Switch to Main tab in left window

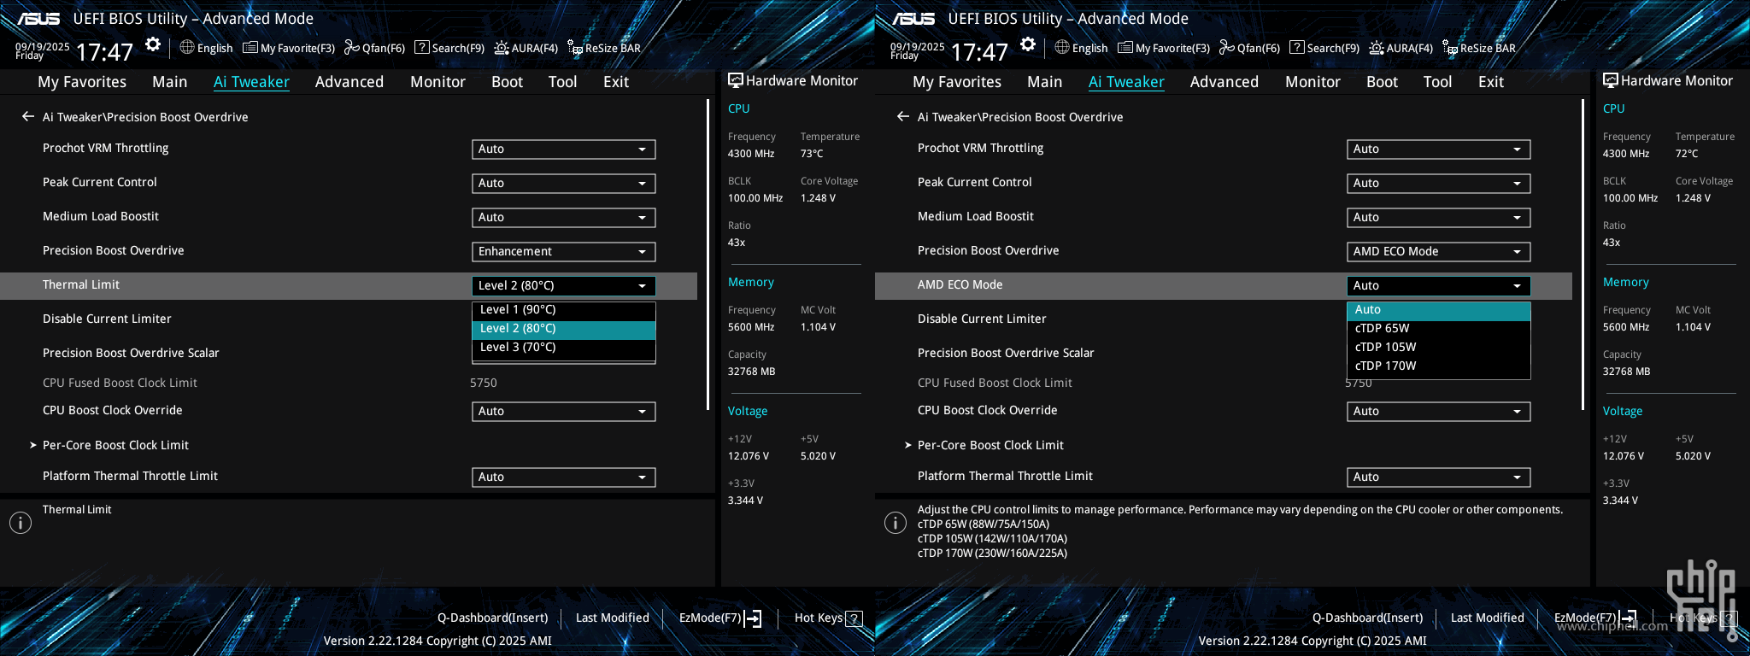[170, 82]
